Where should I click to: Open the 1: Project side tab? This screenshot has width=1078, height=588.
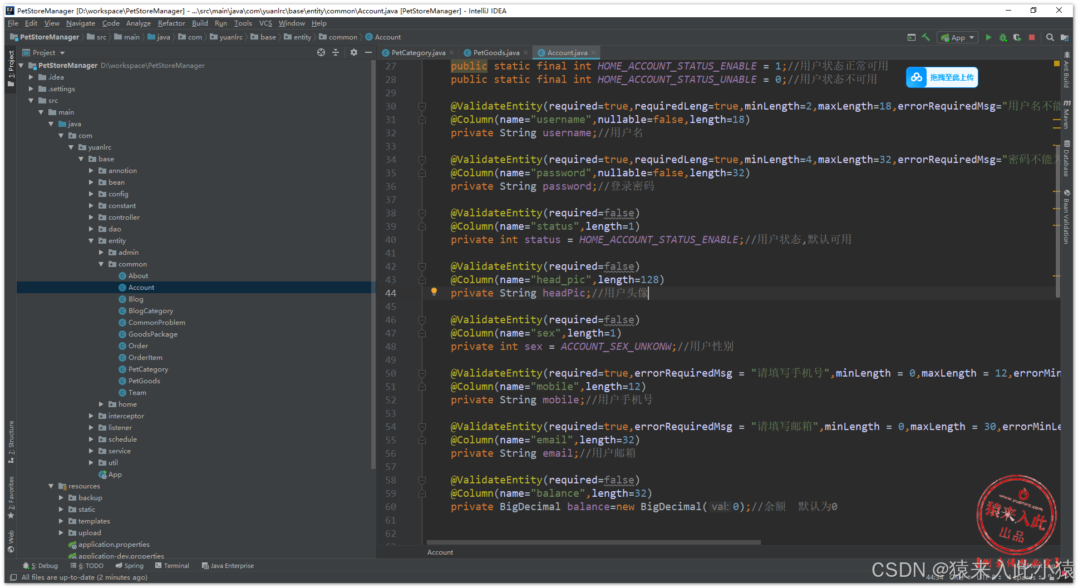pyautogui.click(x=11, y=68)
